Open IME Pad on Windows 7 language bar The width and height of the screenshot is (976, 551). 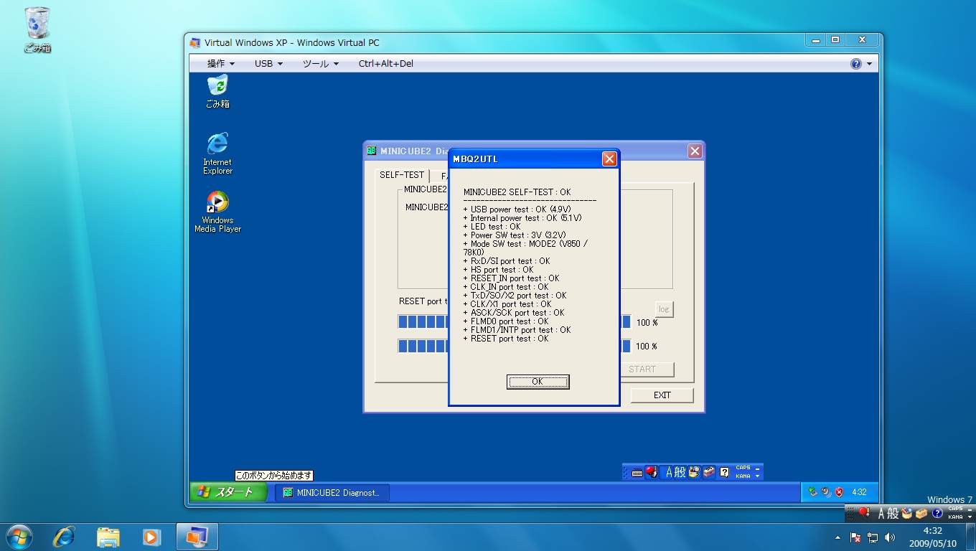pyautogui.click(x=907, y=513)
